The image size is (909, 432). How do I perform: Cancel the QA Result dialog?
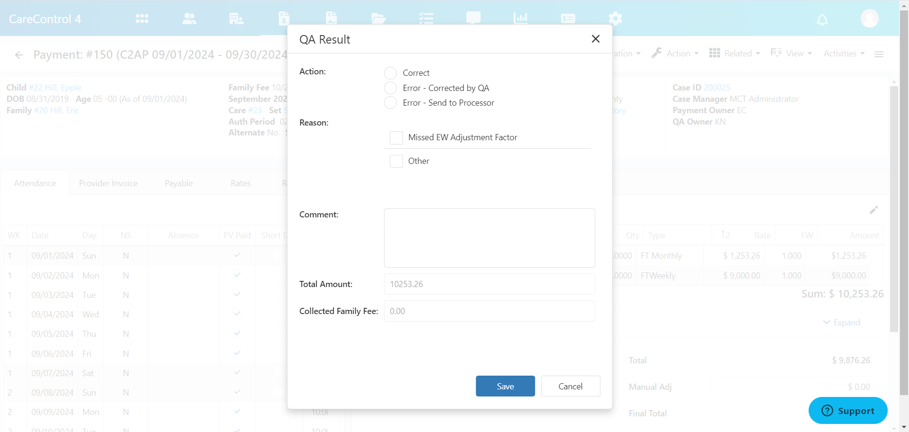point(570,386)
